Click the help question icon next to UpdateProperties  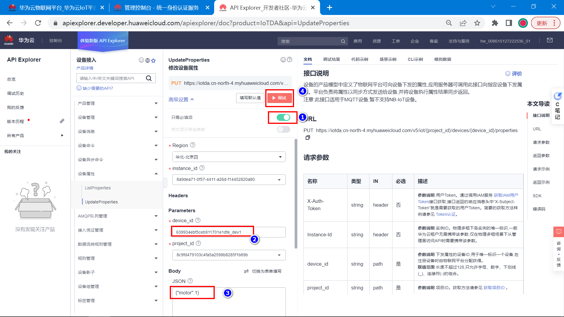pyautogui.click(x=289, y=60)
